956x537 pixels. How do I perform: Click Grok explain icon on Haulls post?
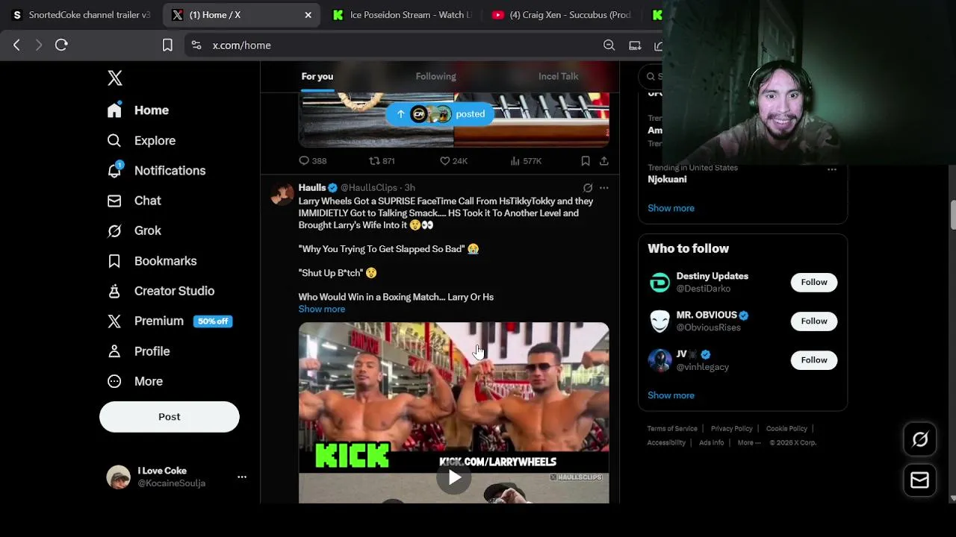[x=588, y=188]
